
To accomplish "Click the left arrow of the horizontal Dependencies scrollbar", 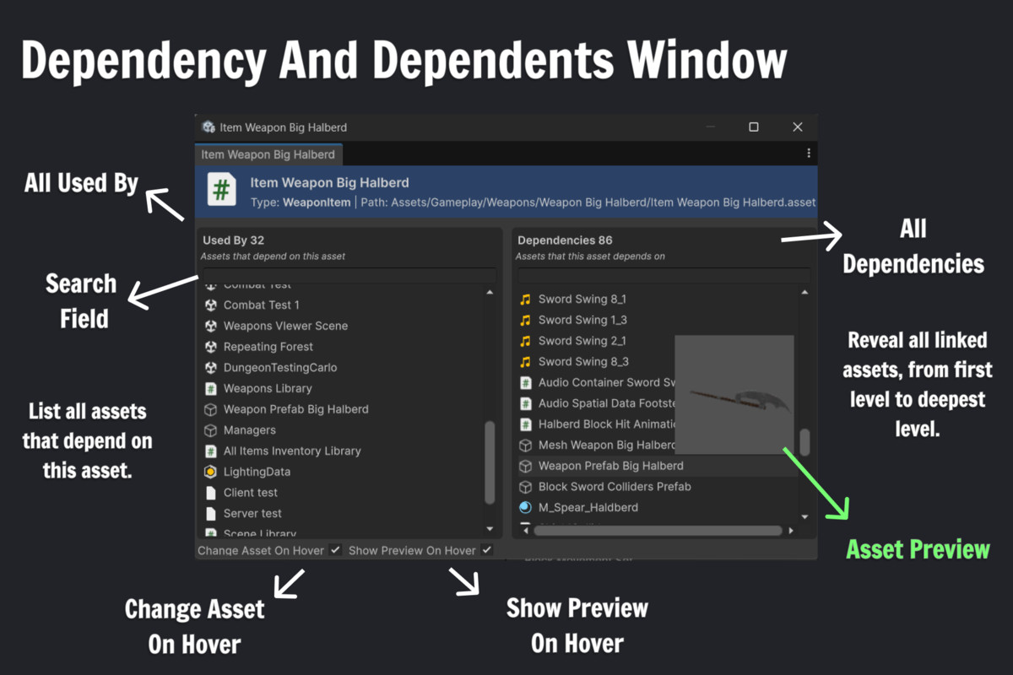I will [524, 530].
